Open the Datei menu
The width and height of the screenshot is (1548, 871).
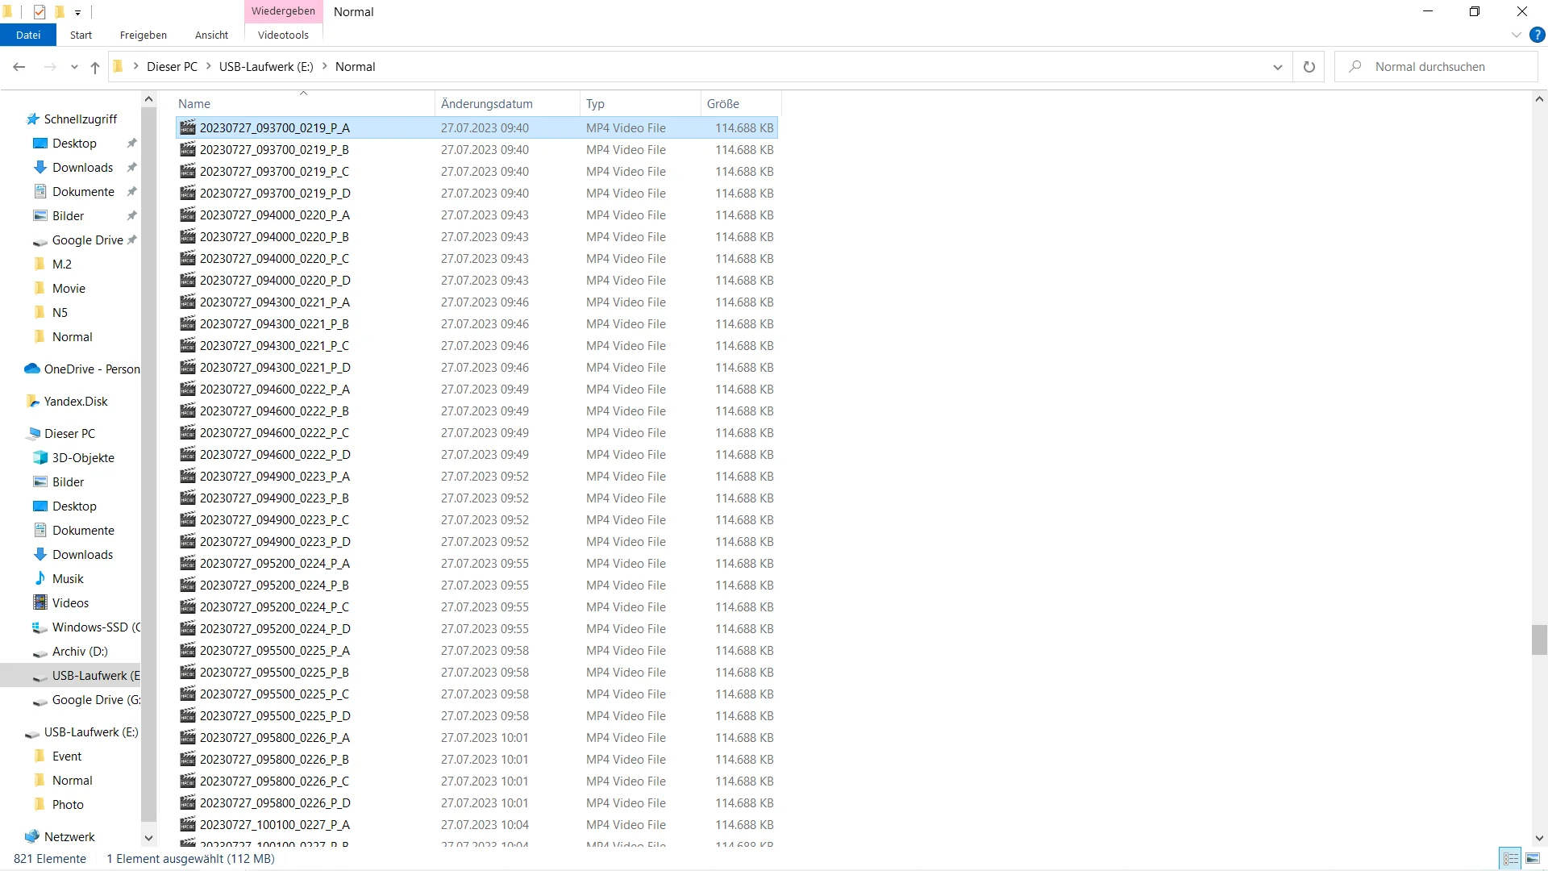28,35
